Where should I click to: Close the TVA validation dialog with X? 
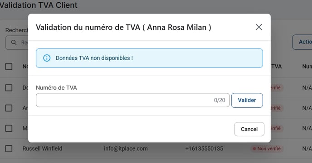click(x=259, y=27)
